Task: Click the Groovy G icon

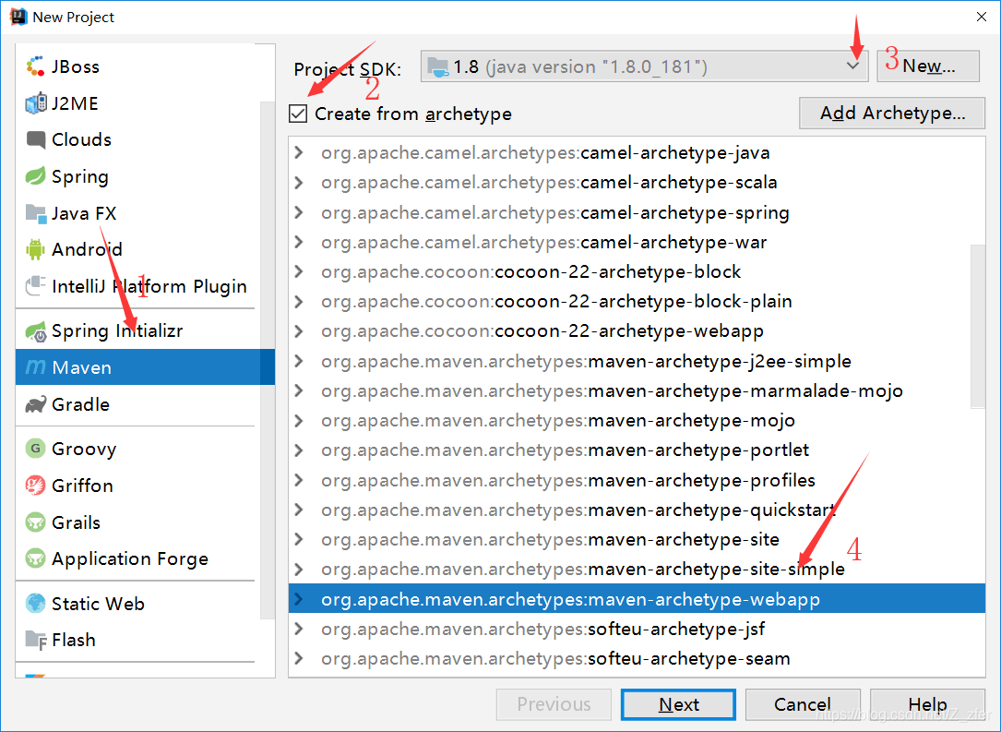Action: 35,449
